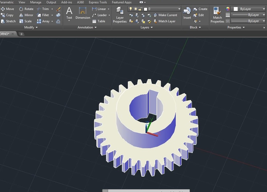Image resolution: width=267 pixels, height=192 pixels.
Task: Click the Leader annotation tool
Action: (x=99, y=15)
